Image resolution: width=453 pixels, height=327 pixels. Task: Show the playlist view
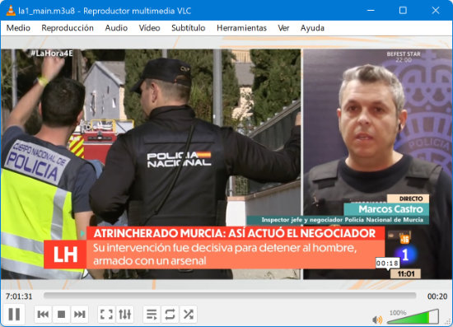152,314
